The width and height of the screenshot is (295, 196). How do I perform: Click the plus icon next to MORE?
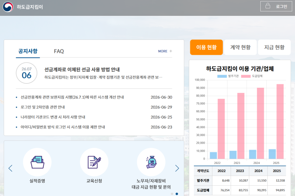click(171, 51)
